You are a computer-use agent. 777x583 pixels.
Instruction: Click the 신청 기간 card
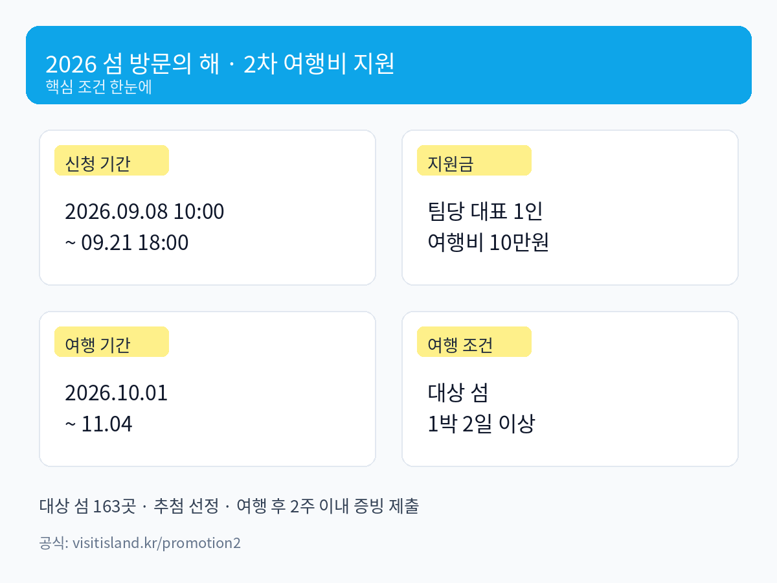pos(207,207)
